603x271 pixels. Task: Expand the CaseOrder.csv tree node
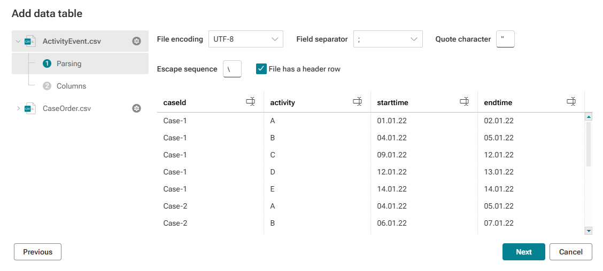tap(18, 108)
